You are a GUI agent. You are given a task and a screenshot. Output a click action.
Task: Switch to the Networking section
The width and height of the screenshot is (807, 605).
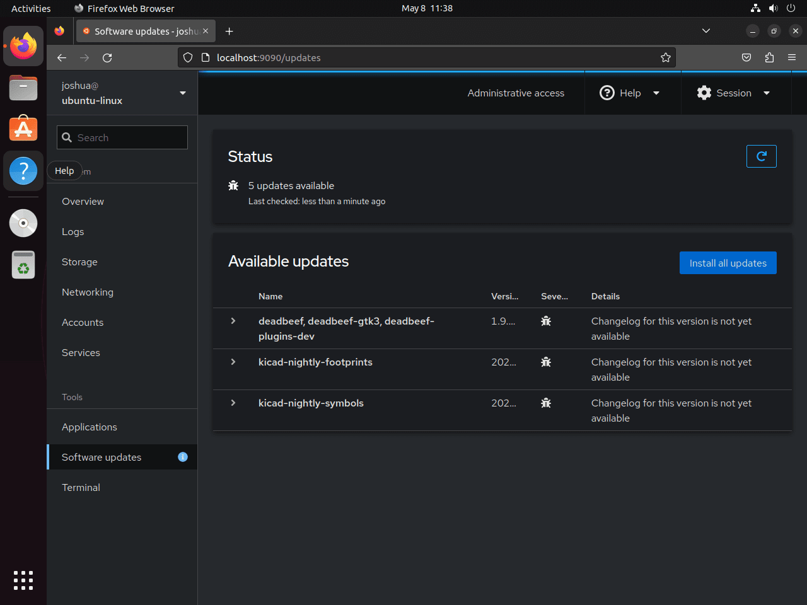coord(87,292)
